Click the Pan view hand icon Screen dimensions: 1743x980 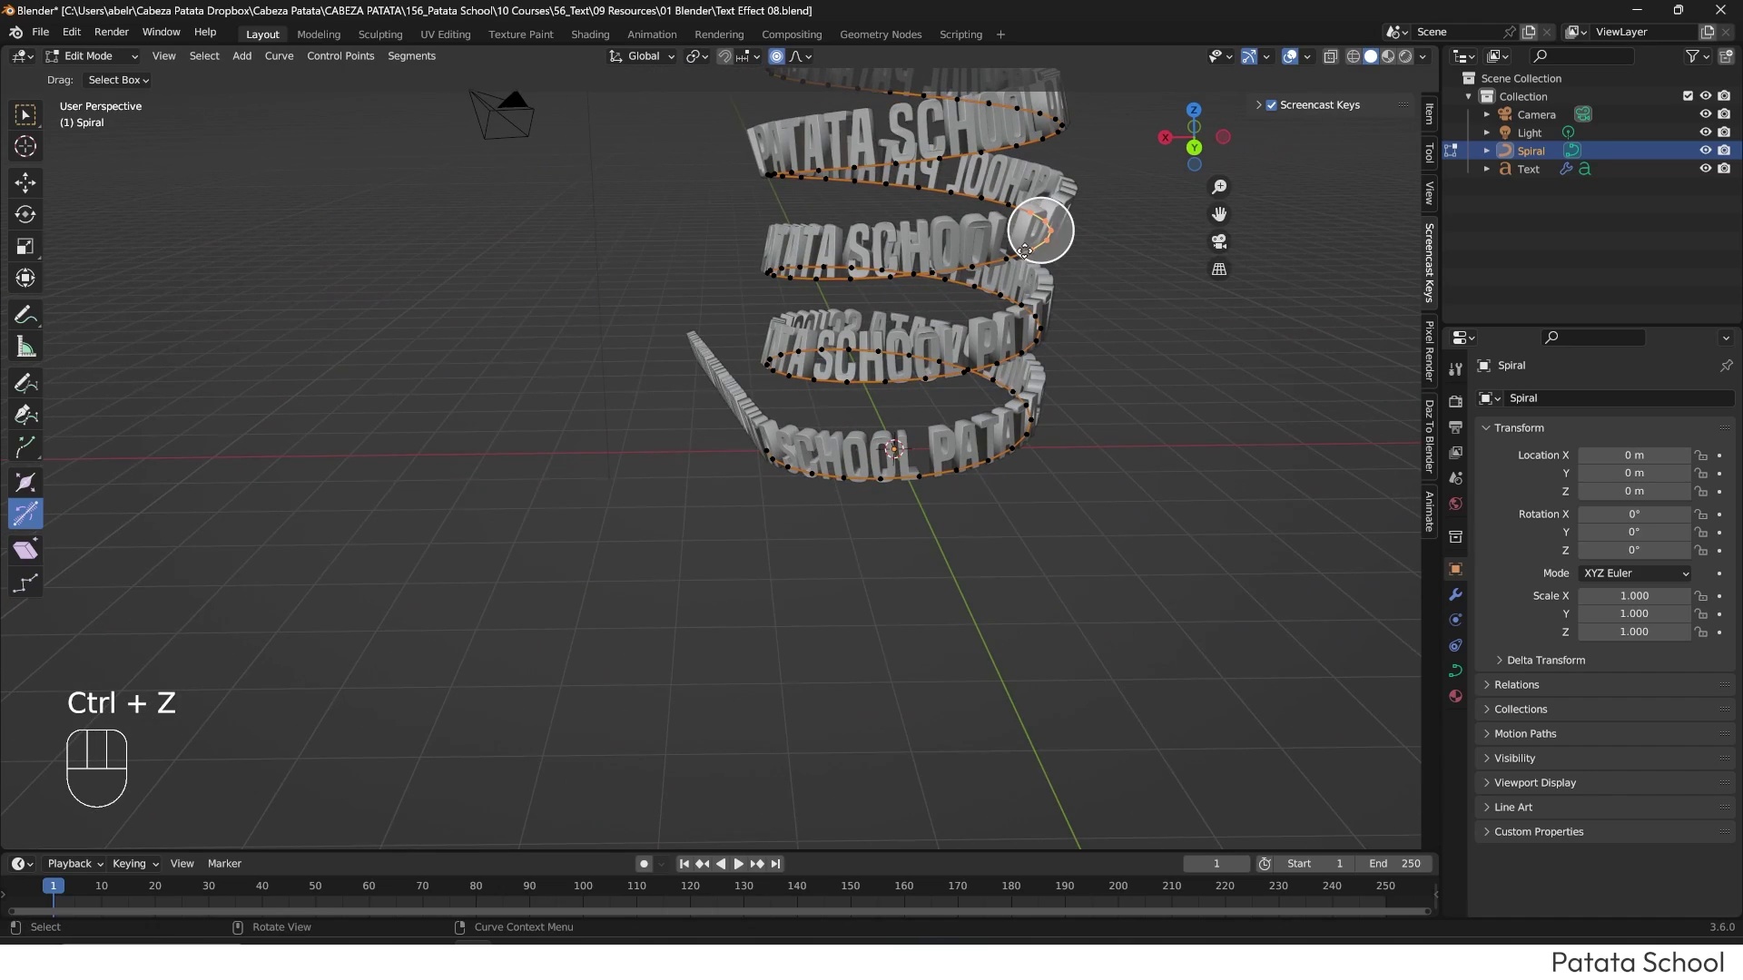(x=1219, y=214)
